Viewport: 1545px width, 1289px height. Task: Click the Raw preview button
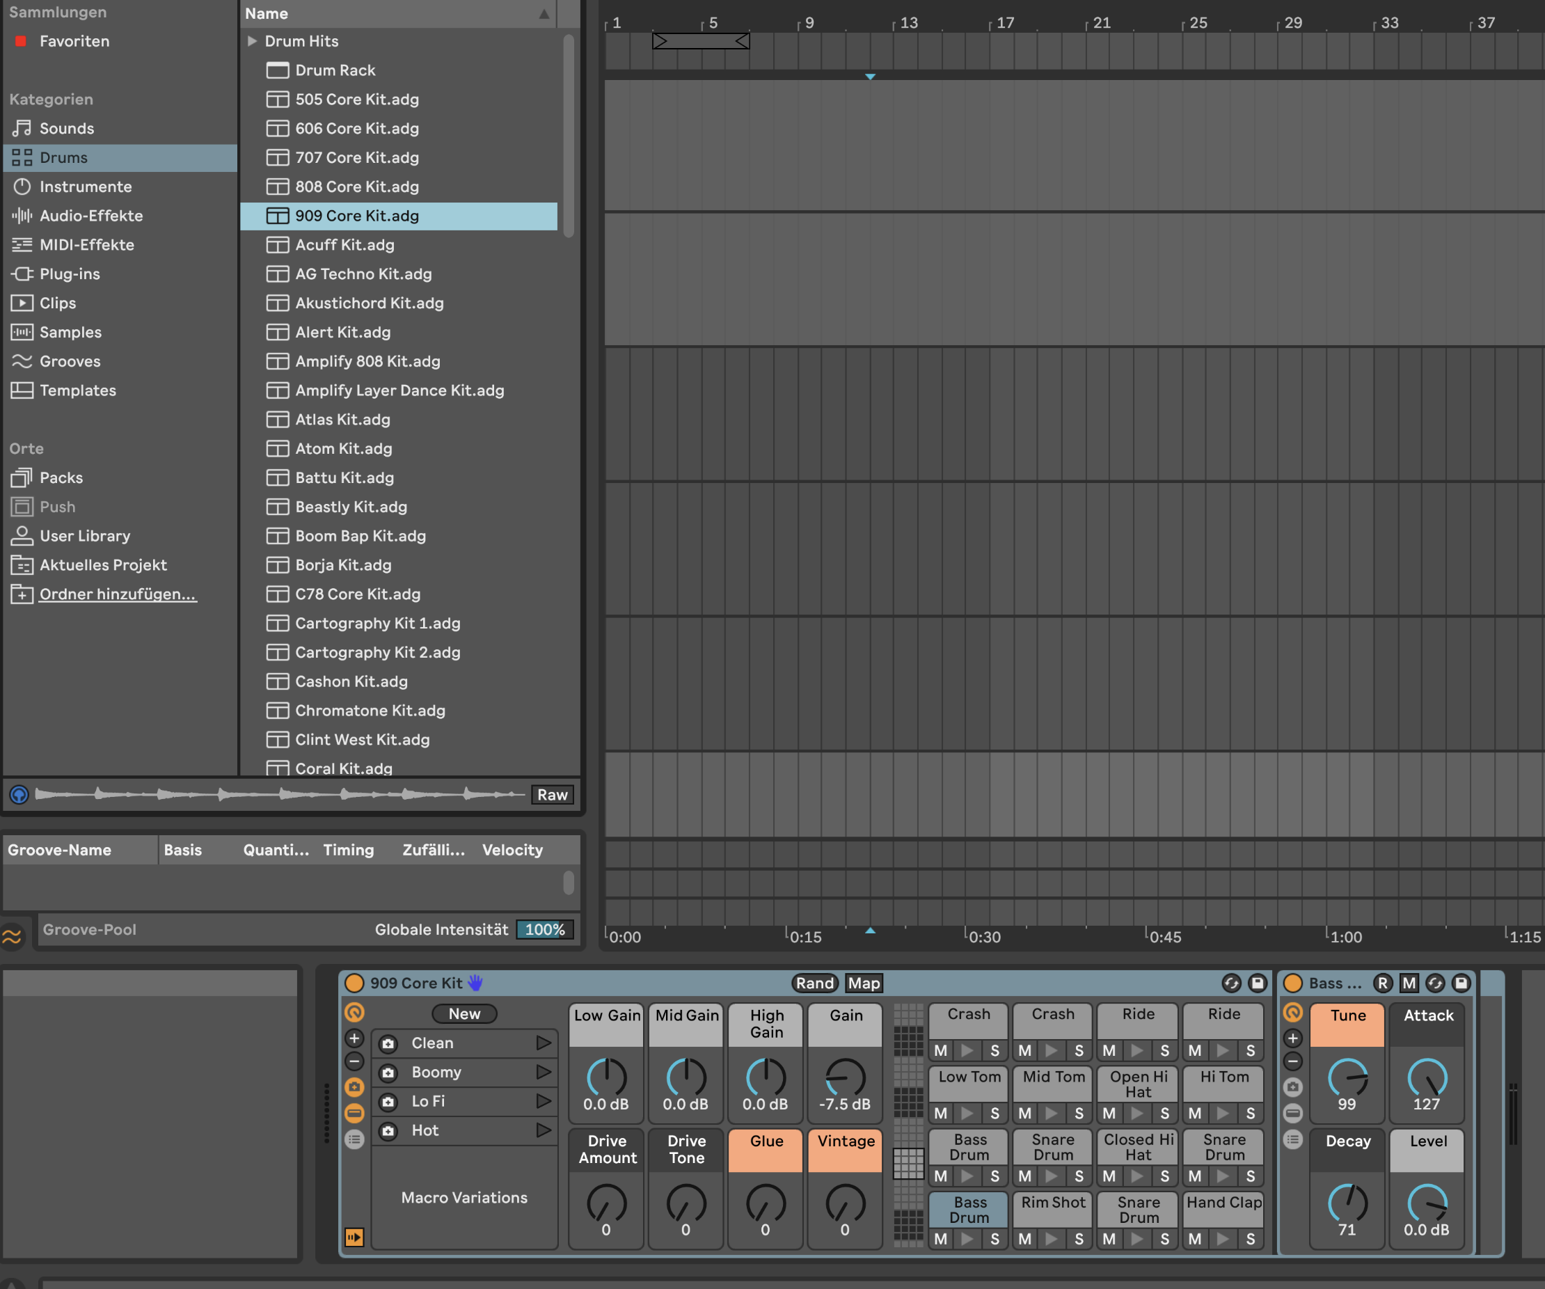coord(552,795)
